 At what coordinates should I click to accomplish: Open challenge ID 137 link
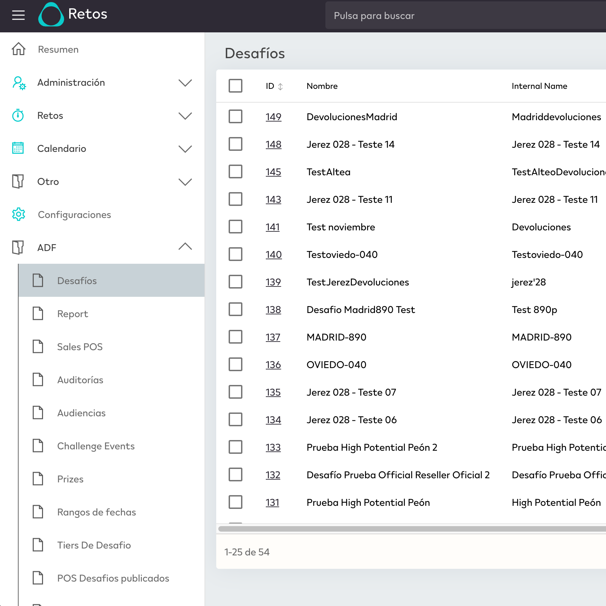click(273, 337)
